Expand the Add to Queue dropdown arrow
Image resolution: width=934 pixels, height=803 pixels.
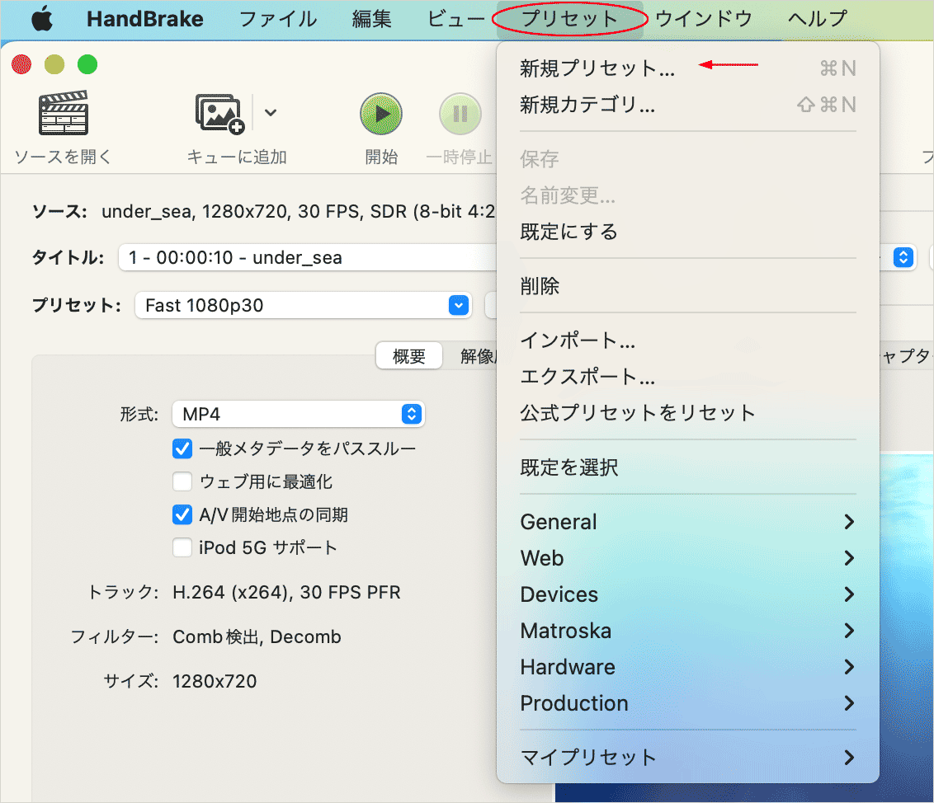click(x=270, y=112)
